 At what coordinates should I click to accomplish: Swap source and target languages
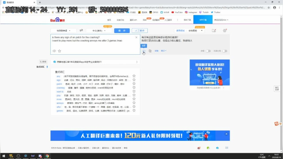pos(81,30)
